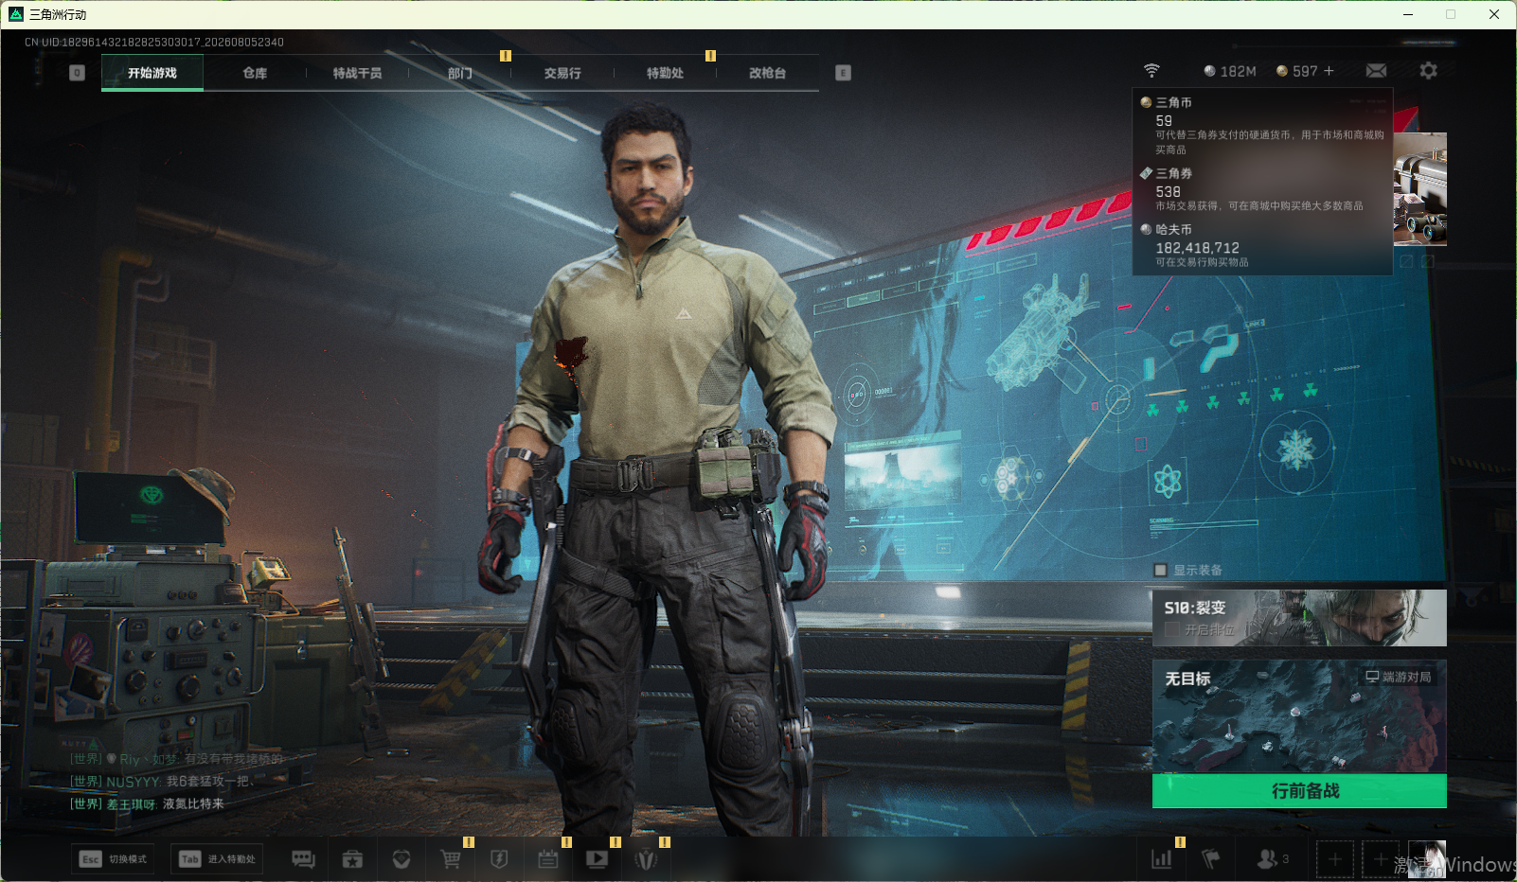This screenshot has height=882, width=1517.
Task: Switch to the 改枪台 tab
Action: [767, 73]
